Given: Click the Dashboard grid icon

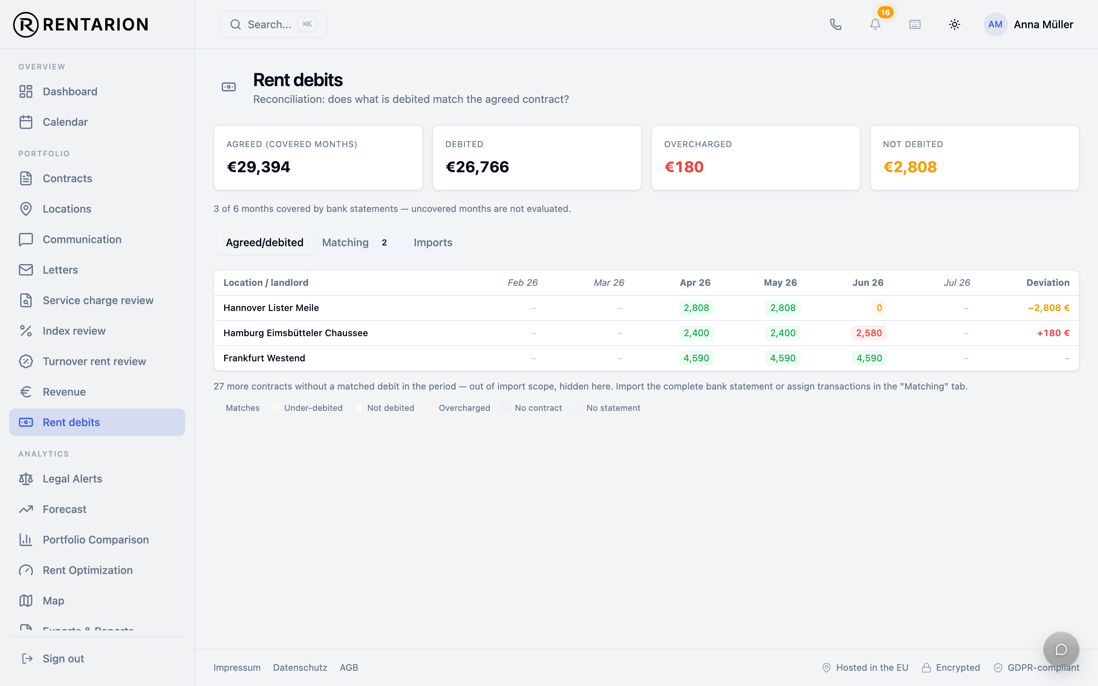Looking at the screenshot, I should point(26,91).
